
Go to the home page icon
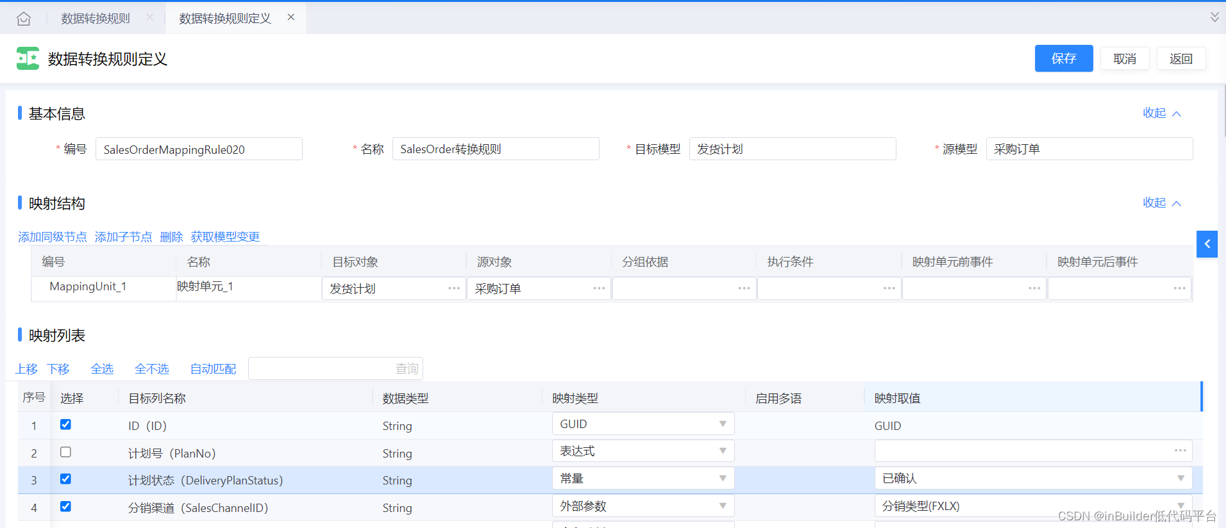click(x=24, y=19)
